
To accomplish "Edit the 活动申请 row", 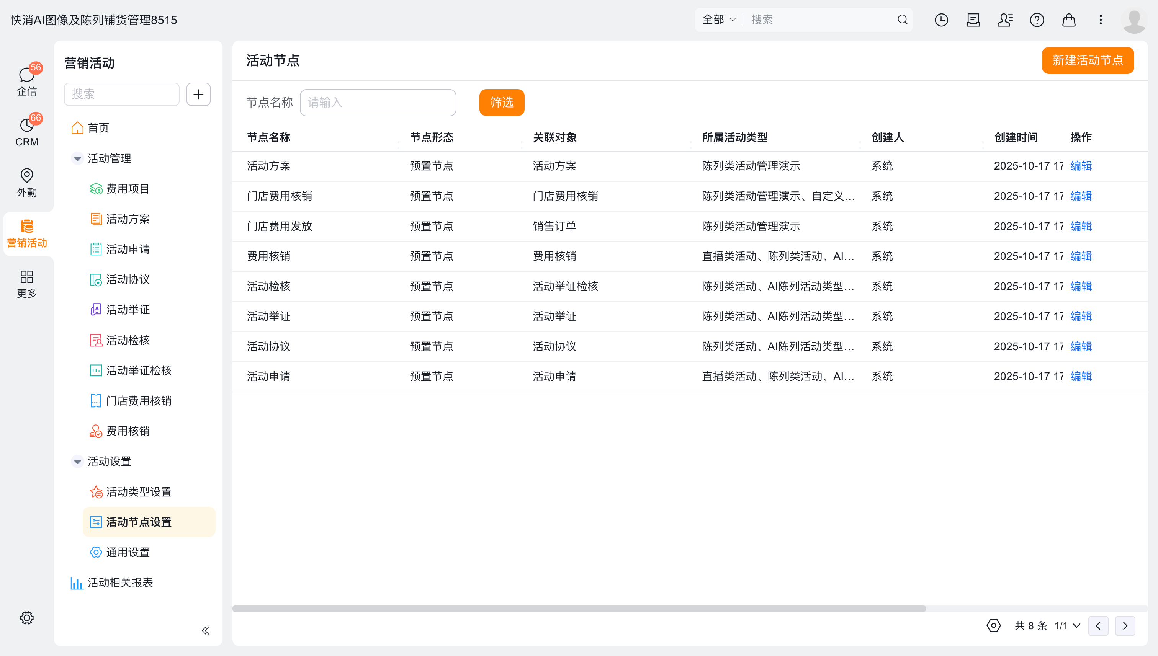I will pyautogui.click(x=1081, y=376).
